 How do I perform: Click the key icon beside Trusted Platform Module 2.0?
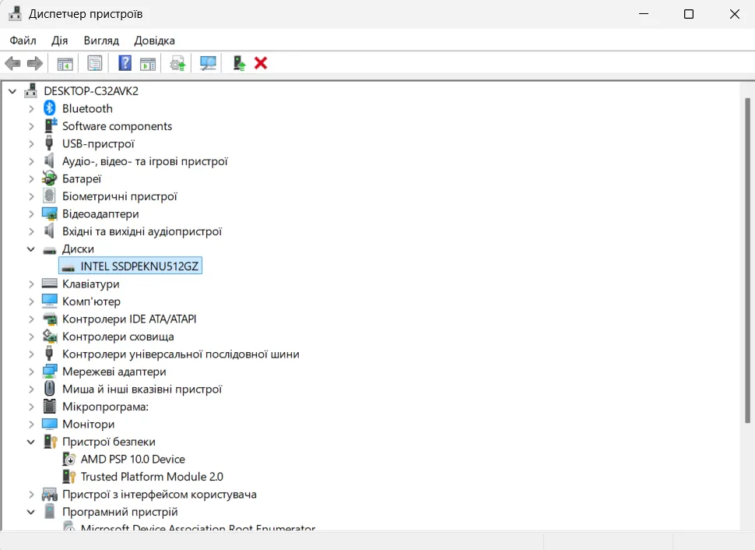coord(69,477)
